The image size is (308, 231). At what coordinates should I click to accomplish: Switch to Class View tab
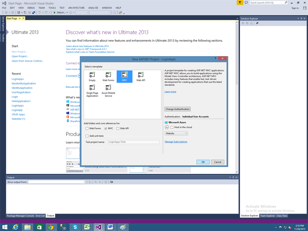[282, 216]
